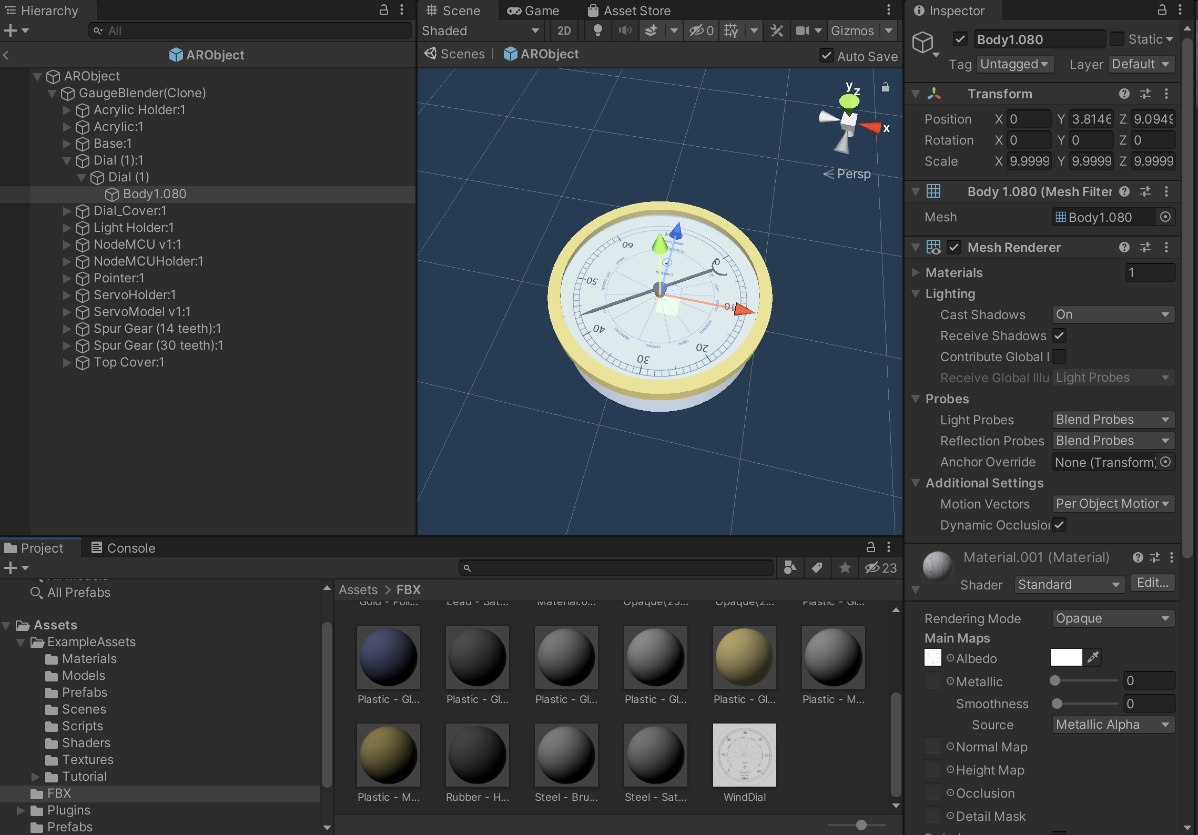Toggle Dynamic Occlusion checkbox
This screenshot has width=1198, height=835.
[1060, 525]
